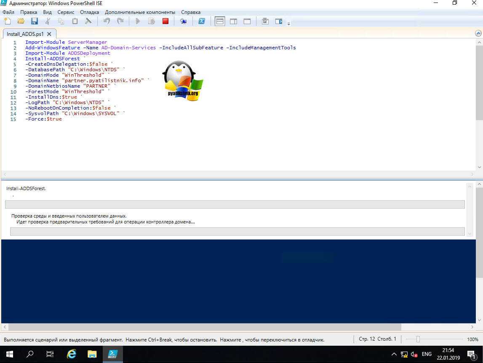The width and height of the screenshot is (483, 363).
Task: Maximize the script pane layout toggle
Action: coord(247,21)
